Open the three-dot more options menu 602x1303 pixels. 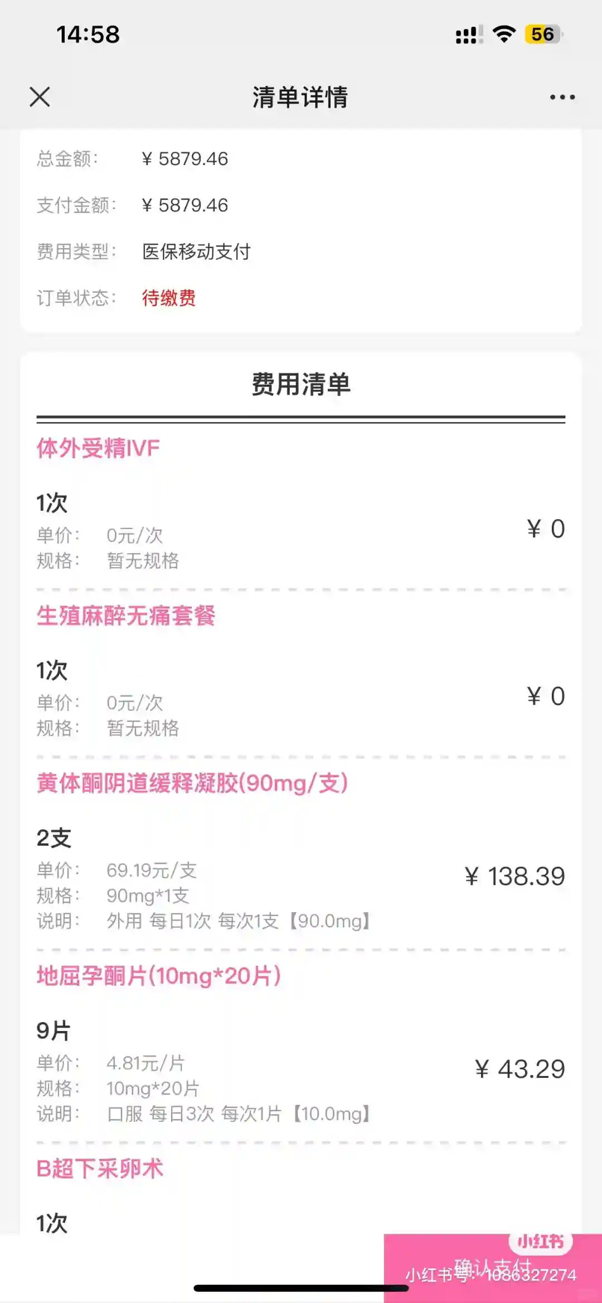[562, 97]
